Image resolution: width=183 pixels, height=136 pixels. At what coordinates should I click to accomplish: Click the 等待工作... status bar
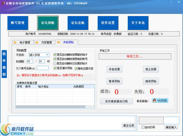click(x=135, y=57)
